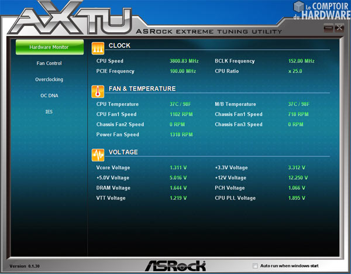Image resolution: width=351 pixels, height=274 pixels.
Task: Click the CPU Ratio label
Action: tap(227, 71)
